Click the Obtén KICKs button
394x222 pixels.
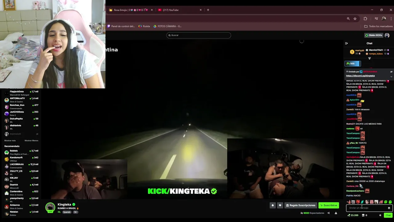coord(373,35)
